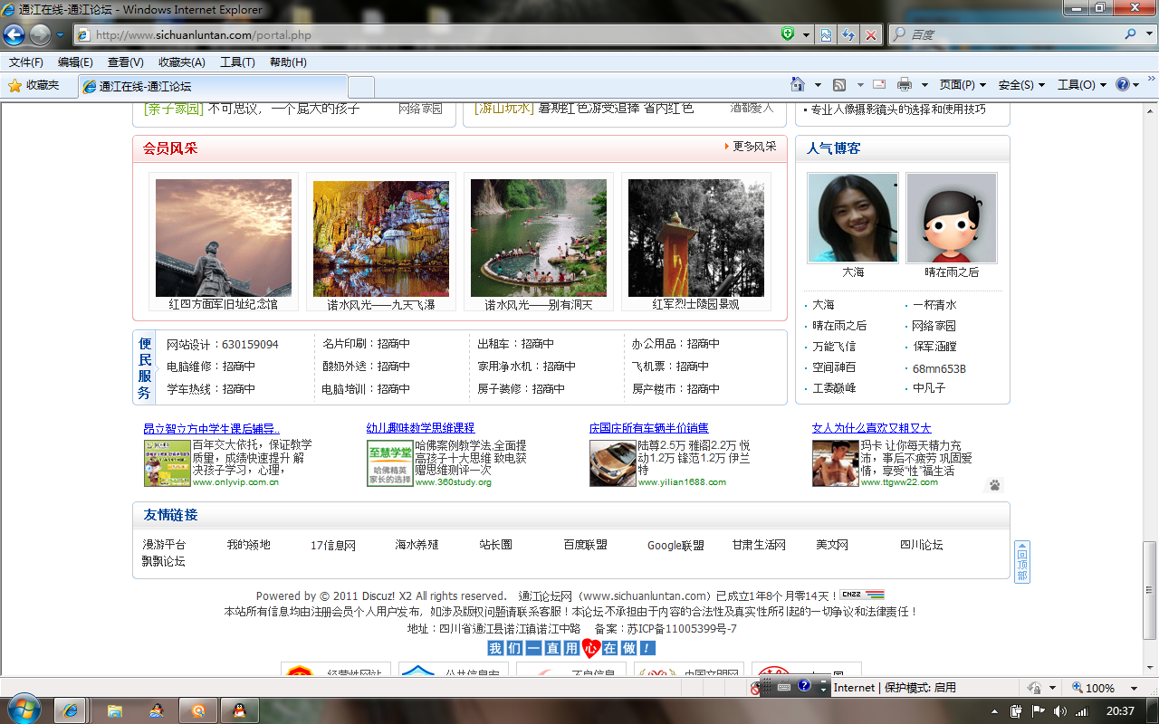Select the 通江在线-通江论坛 tab
Viewport: 1159px width, 724px height.
pos(145,87)
